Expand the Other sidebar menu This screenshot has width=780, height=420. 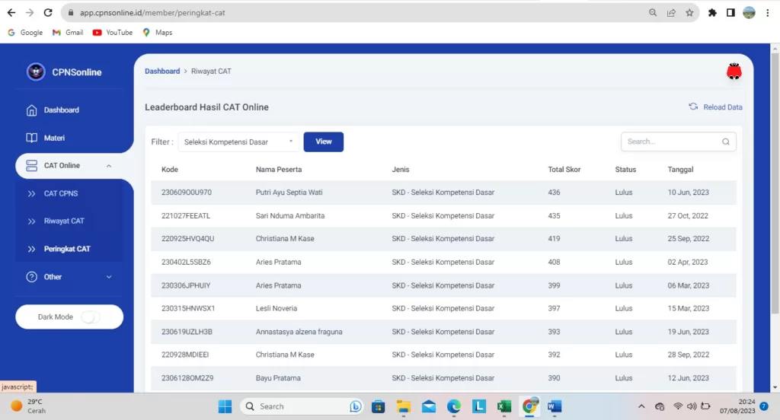coord(109,277)
